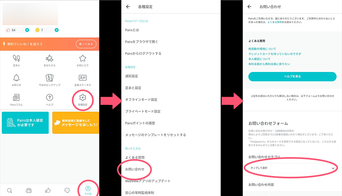The image size is (342, 196).
Task: Open the 足あと footprints icon
Action: pyautogui.click(x=16, y=58)
